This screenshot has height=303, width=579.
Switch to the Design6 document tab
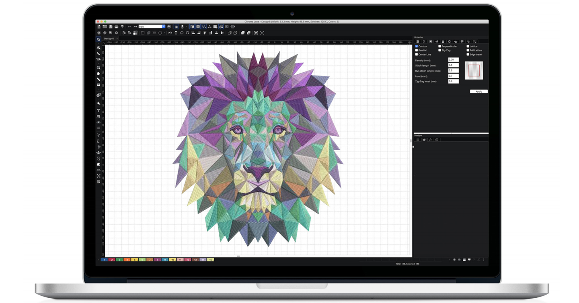[109, 39]
